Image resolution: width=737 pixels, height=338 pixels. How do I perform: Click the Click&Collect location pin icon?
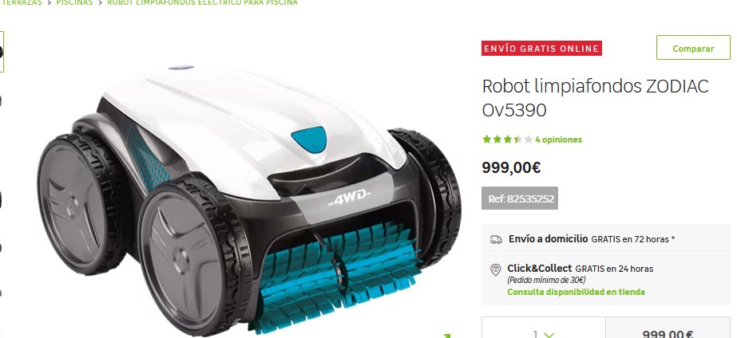495,270
